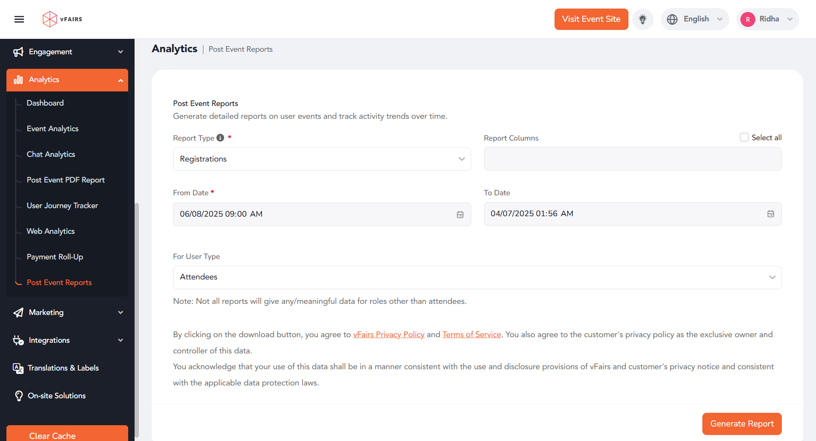The height and width of the screenshot is (441, 816).
Task: Open Dashboard in the sidebar
Action: [45, 103]
